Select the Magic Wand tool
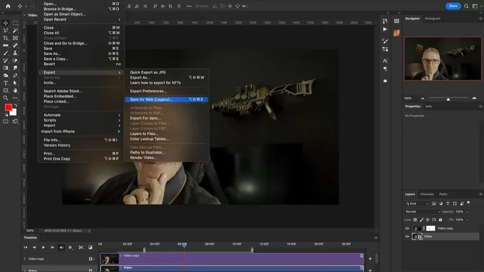 coord(15,31)
